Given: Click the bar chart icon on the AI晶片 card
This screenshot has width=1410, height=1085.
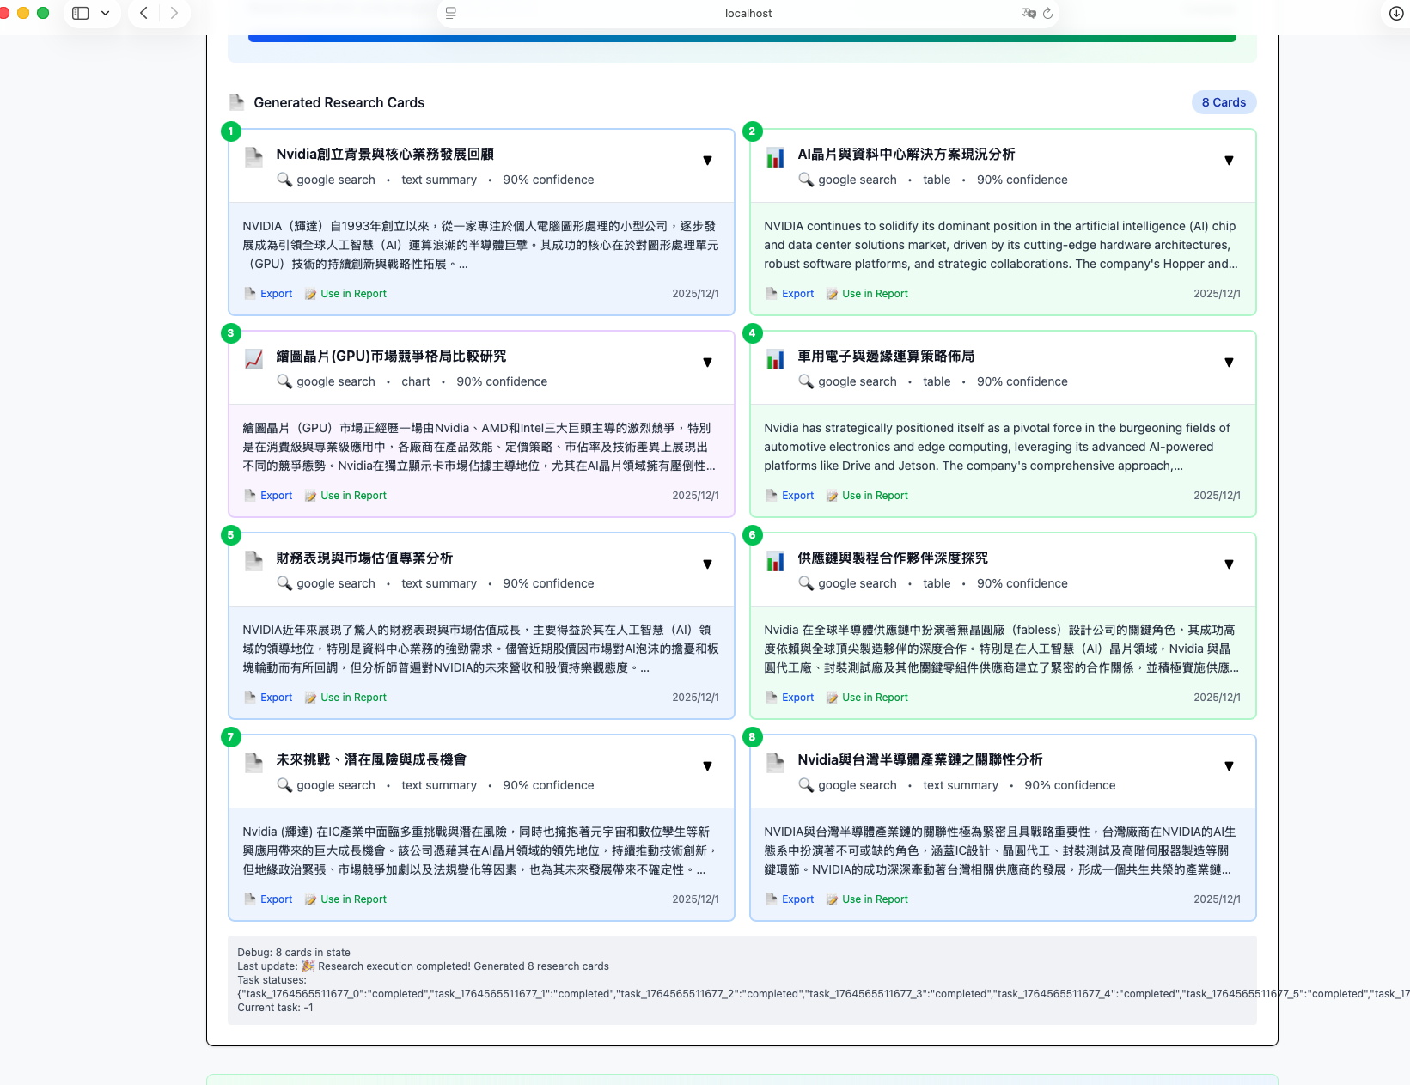Looking at the screenshot, I should [x=776, y=158].
